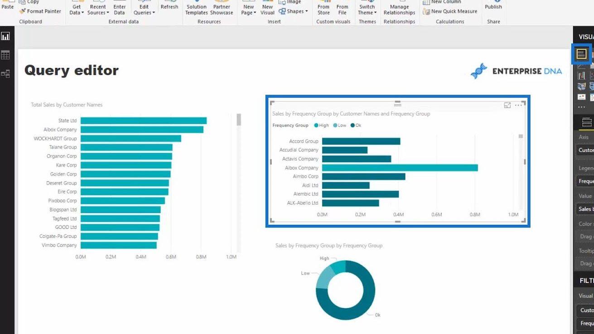The width and height of the screenshot is (594, 334).
Task: Open the Relationships model view icon
Action: (x=5, y=73)
